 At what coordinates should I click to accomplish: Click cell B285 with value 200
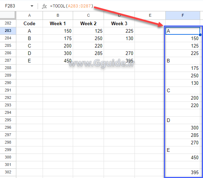(58, 46)
